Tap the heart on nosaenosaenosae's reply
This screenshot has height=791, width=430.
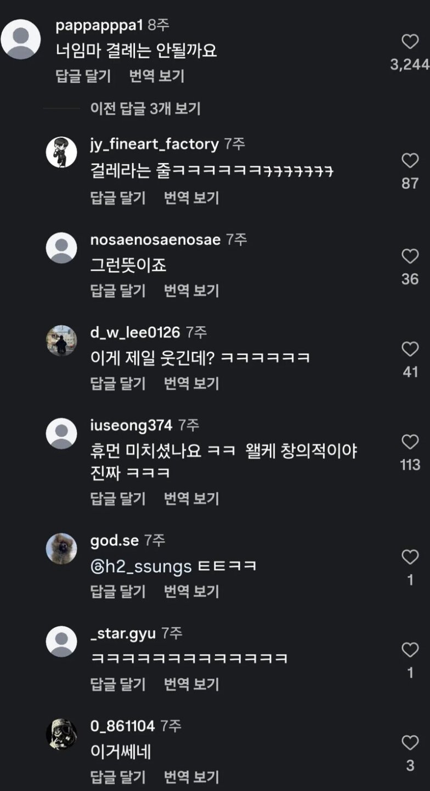pyautogui.click(x=410, y=257)
